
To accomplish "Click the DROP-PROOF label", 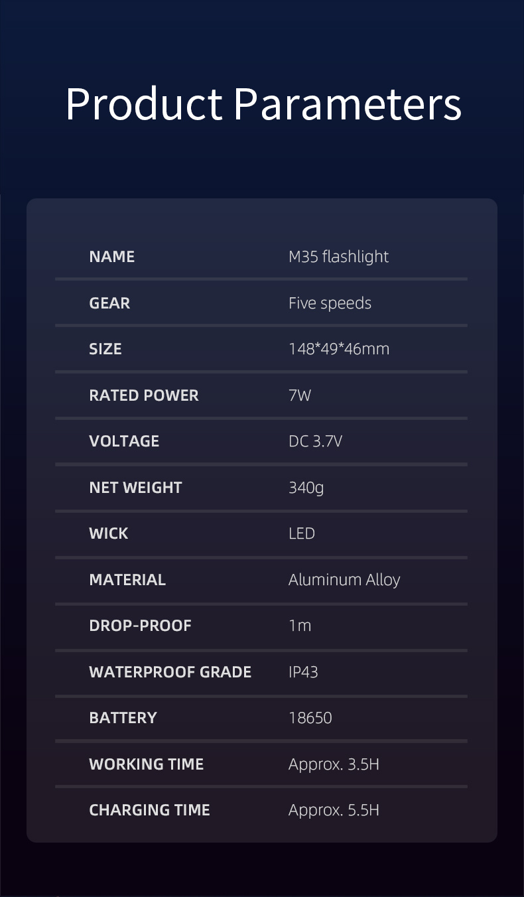I will point(140,626).
